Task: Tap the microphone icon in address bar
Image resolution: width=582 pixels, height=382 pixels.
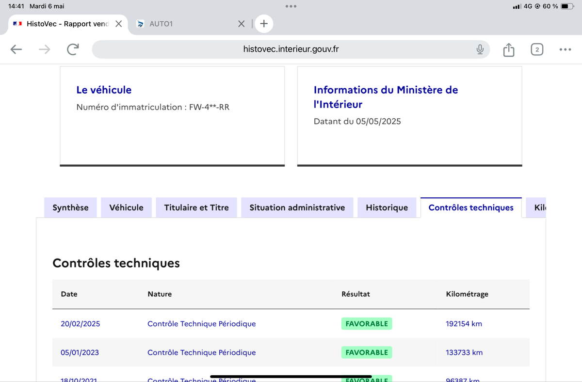Action: point(480,49)
